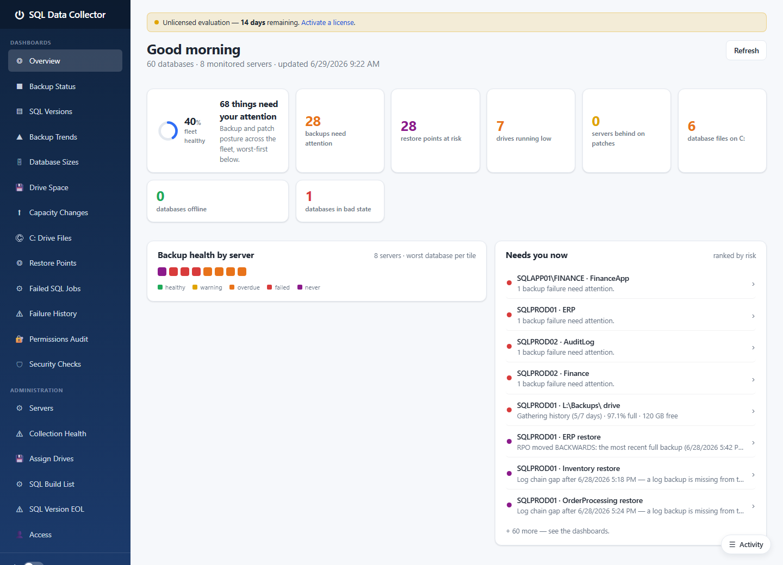Select the Database Sizes sidebar icon
Image resolution: width=783 pixels, height=565 pixels.
tap(20, 162)
